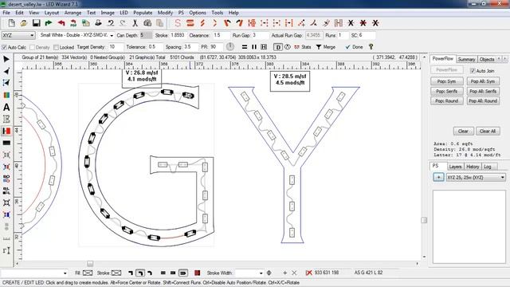510x287 pixels.
Task: Click the Pop: Sym button
Action: [x=446, y=81]
